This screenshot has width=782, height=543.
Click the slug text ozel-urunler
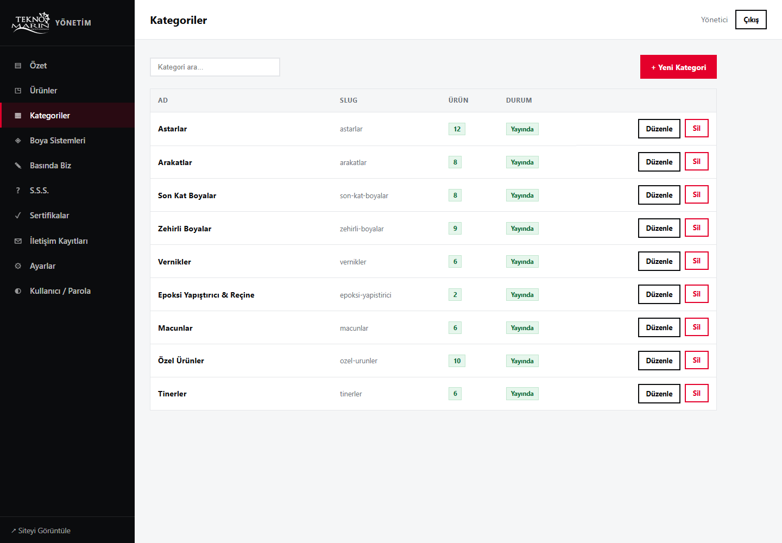pyautogui.click(x=358, y=361)
